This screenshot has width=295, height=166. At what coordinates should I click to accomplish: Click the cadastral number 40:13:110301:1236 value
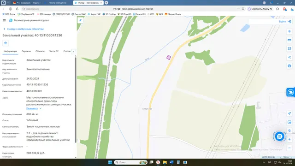tap(37, 85)
